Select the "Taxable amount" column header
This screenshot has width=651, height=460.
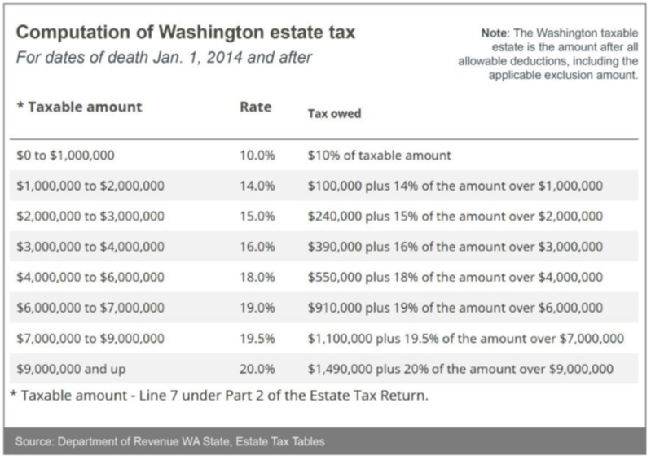tap(80, 107)
